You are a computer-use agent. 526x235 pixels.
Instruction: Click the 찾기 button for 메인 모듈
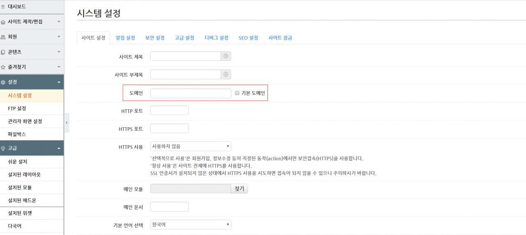[x=239, y=189]
